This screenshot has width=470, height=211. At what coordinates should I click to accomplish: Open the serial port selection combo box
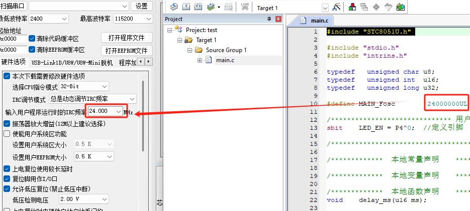[x=79, y=6]
